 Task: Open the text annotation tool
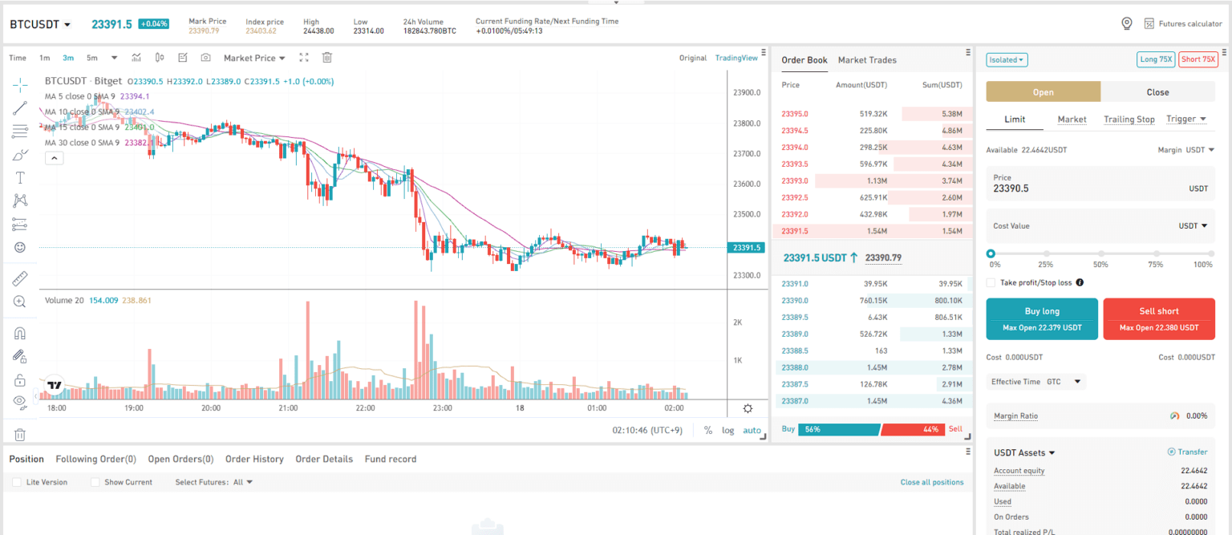(x=20, y=177)
